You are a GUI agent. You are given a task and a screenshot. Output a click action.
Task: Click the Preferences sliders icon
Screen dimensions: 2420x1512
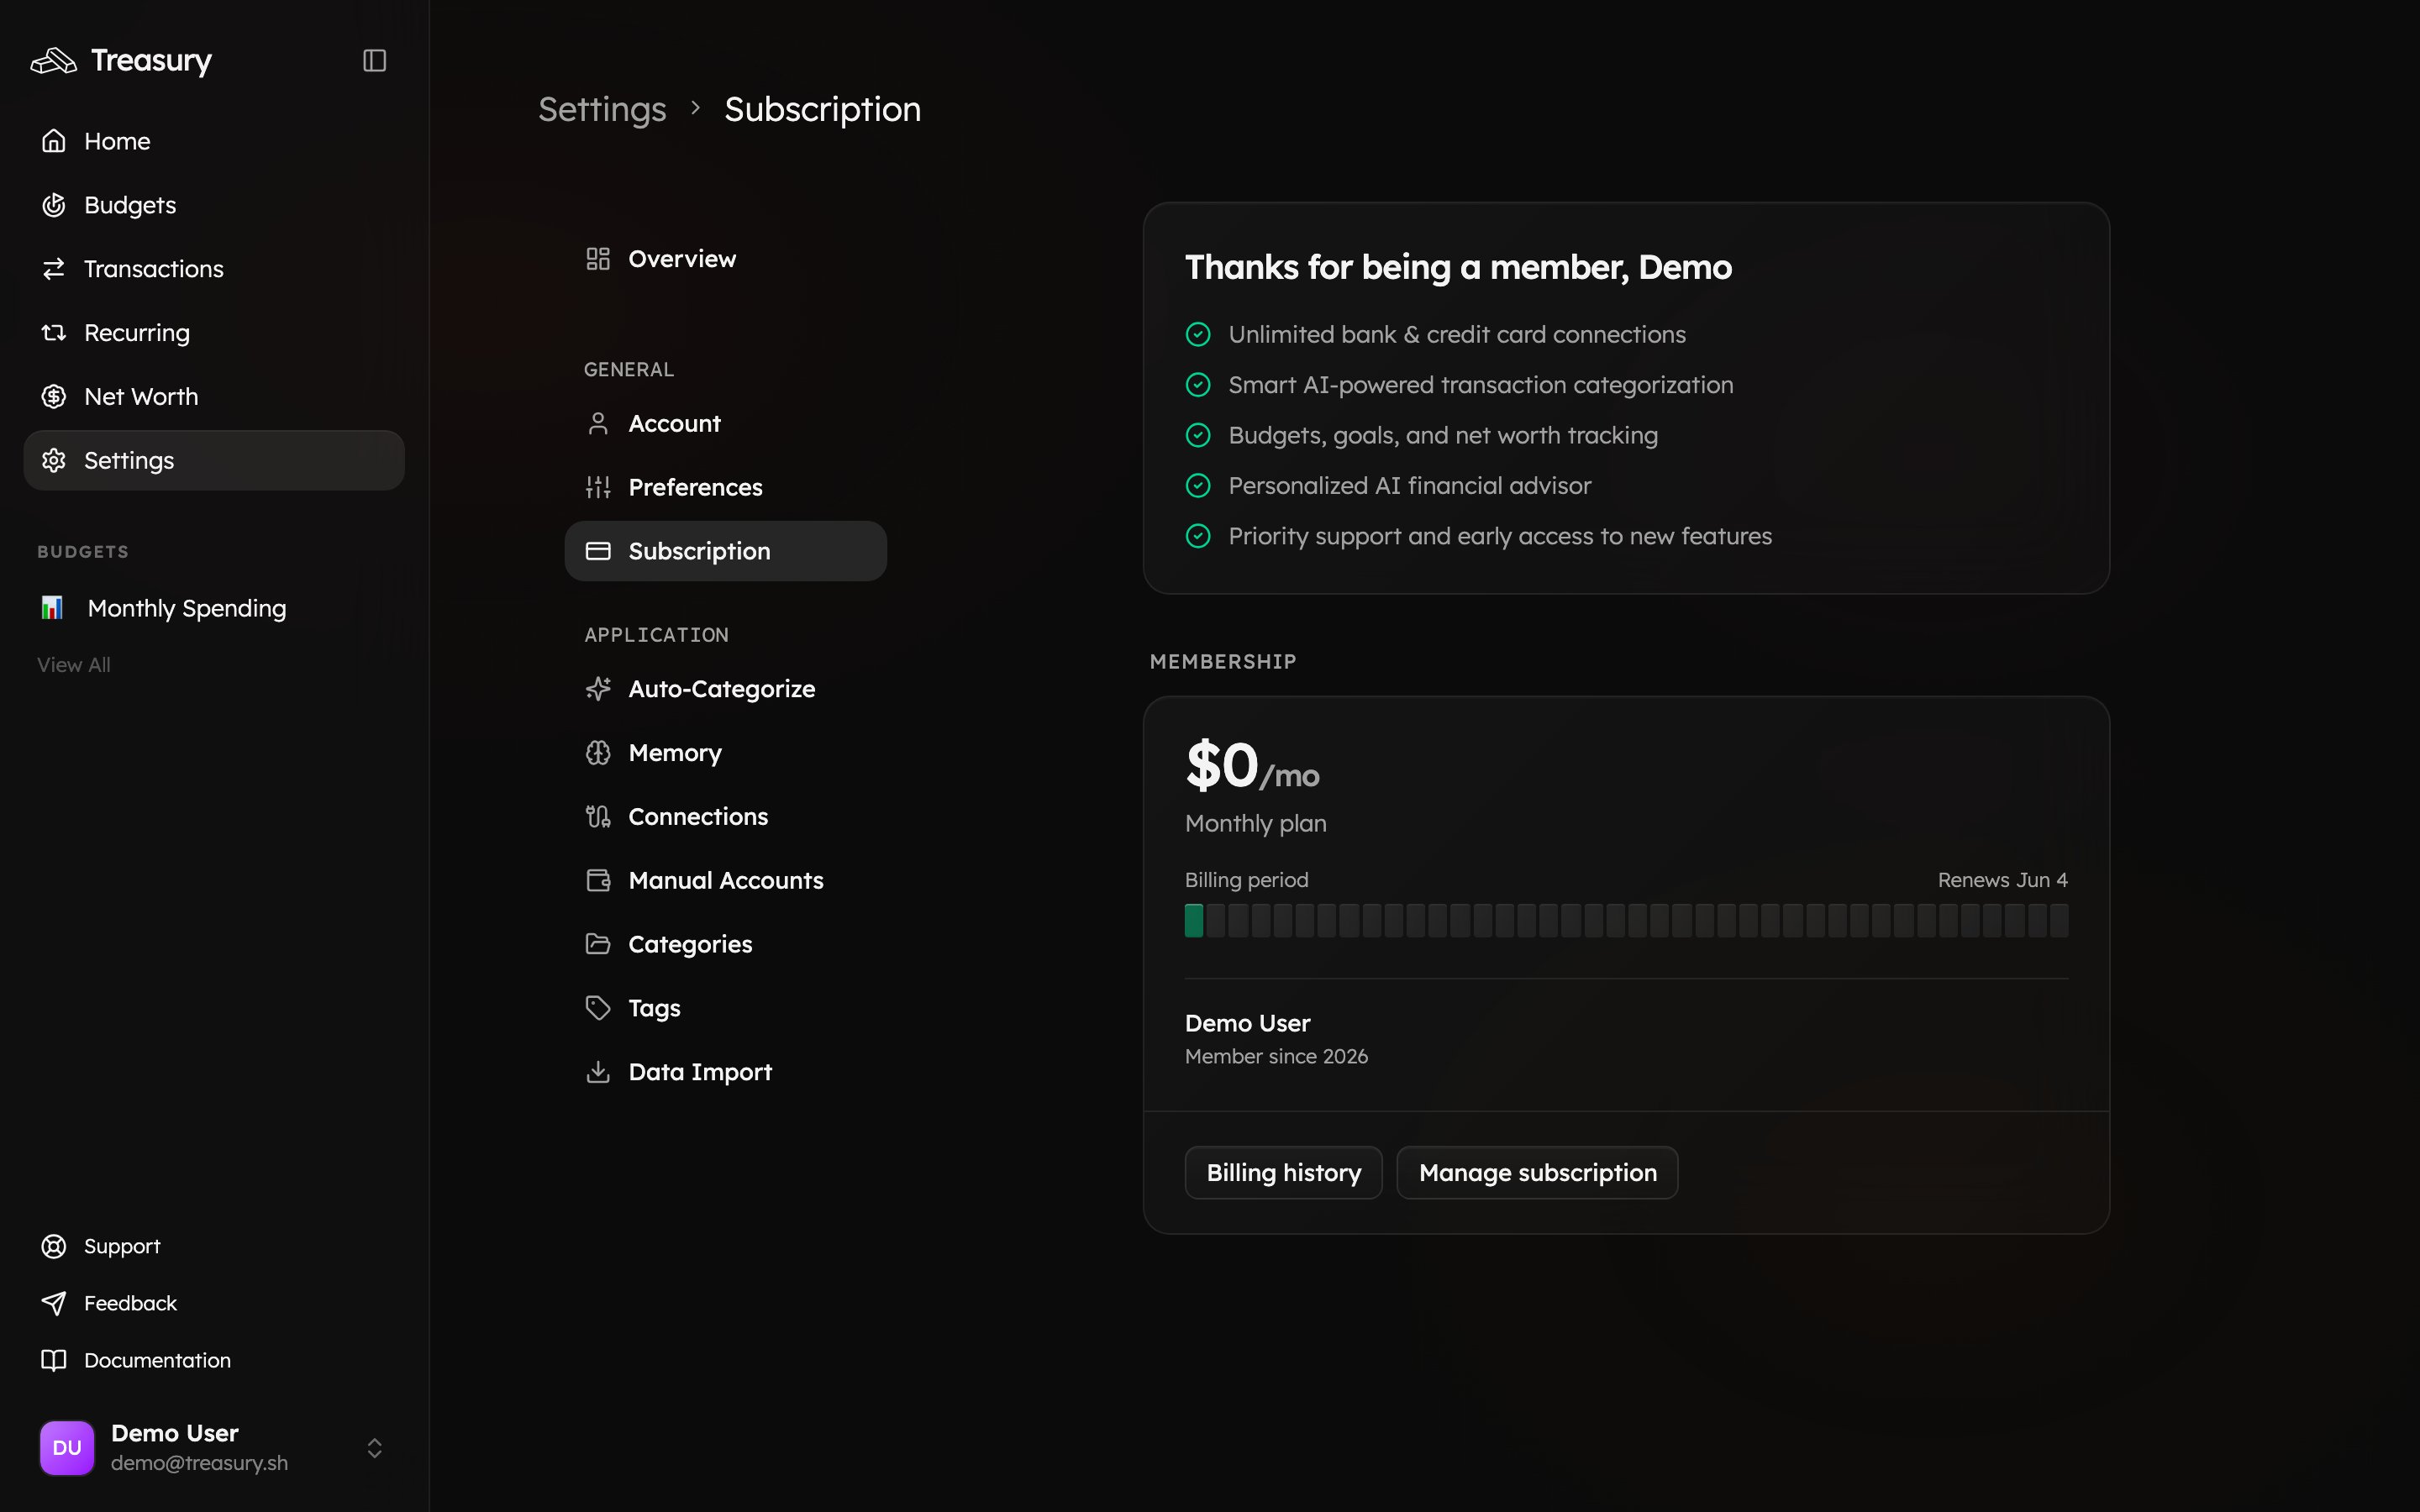click(x=598, y=488)
